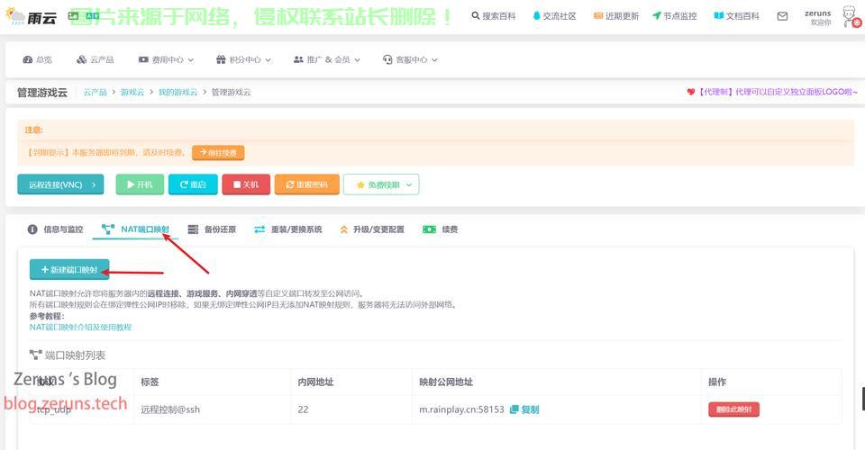Click the mail envelope icon in header

point(782,16)
